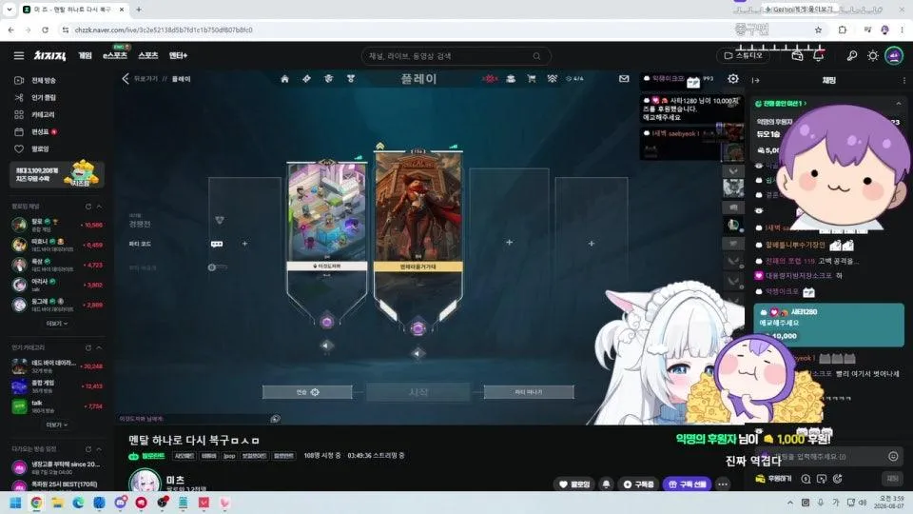Open the chat panel more options menu
This screenshot has width=913, height=514.
(x=903, y=80)
